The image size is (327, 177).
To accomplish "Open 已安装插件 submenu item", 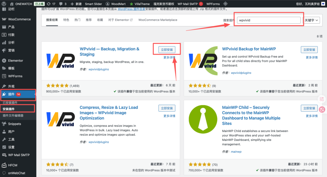I will (x=10, y=103).
